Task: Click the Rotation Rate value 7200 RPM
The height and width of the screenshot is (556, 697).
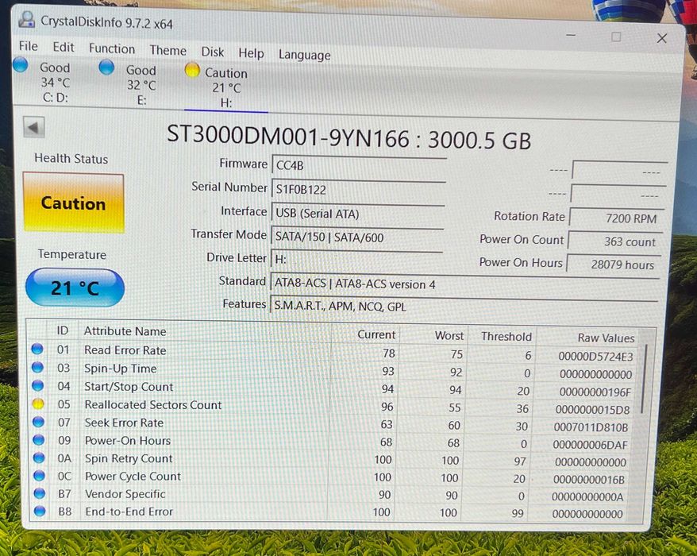Action: [618, 218]
